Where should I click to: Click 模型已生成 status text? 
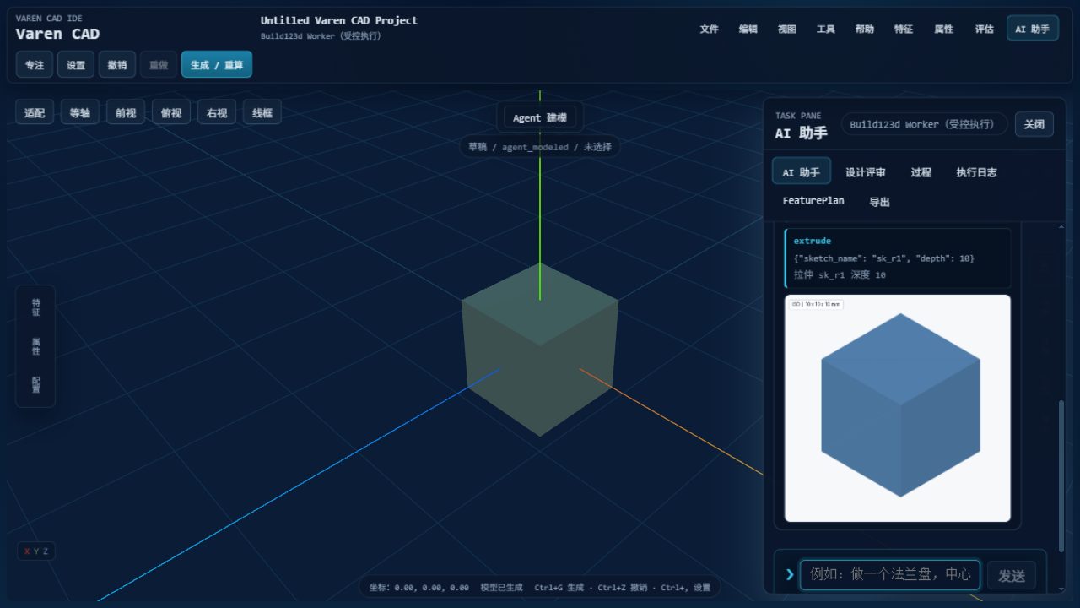501,588
